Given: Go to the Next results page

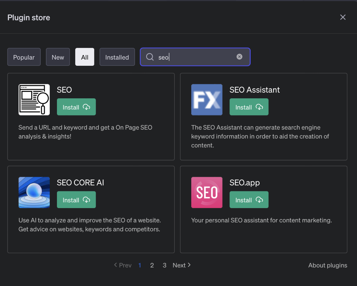Looking at the screenshot, I should coord(182,265).
